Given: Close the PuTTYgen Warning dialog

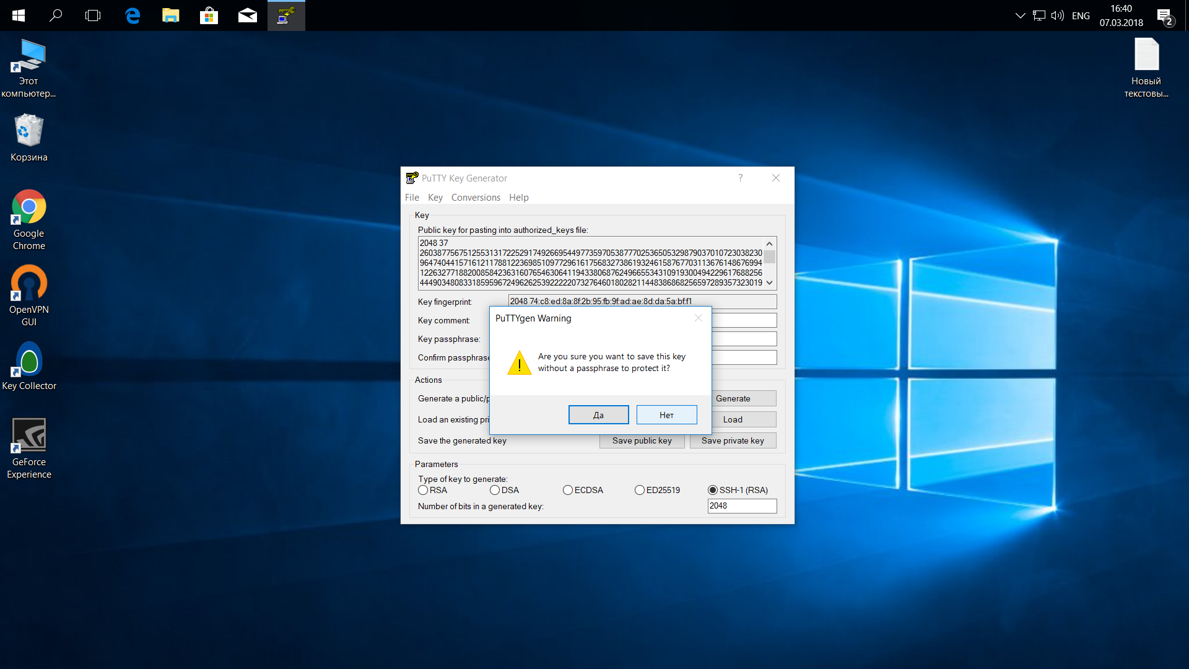Looking at the screenshot, I should 698,318.
